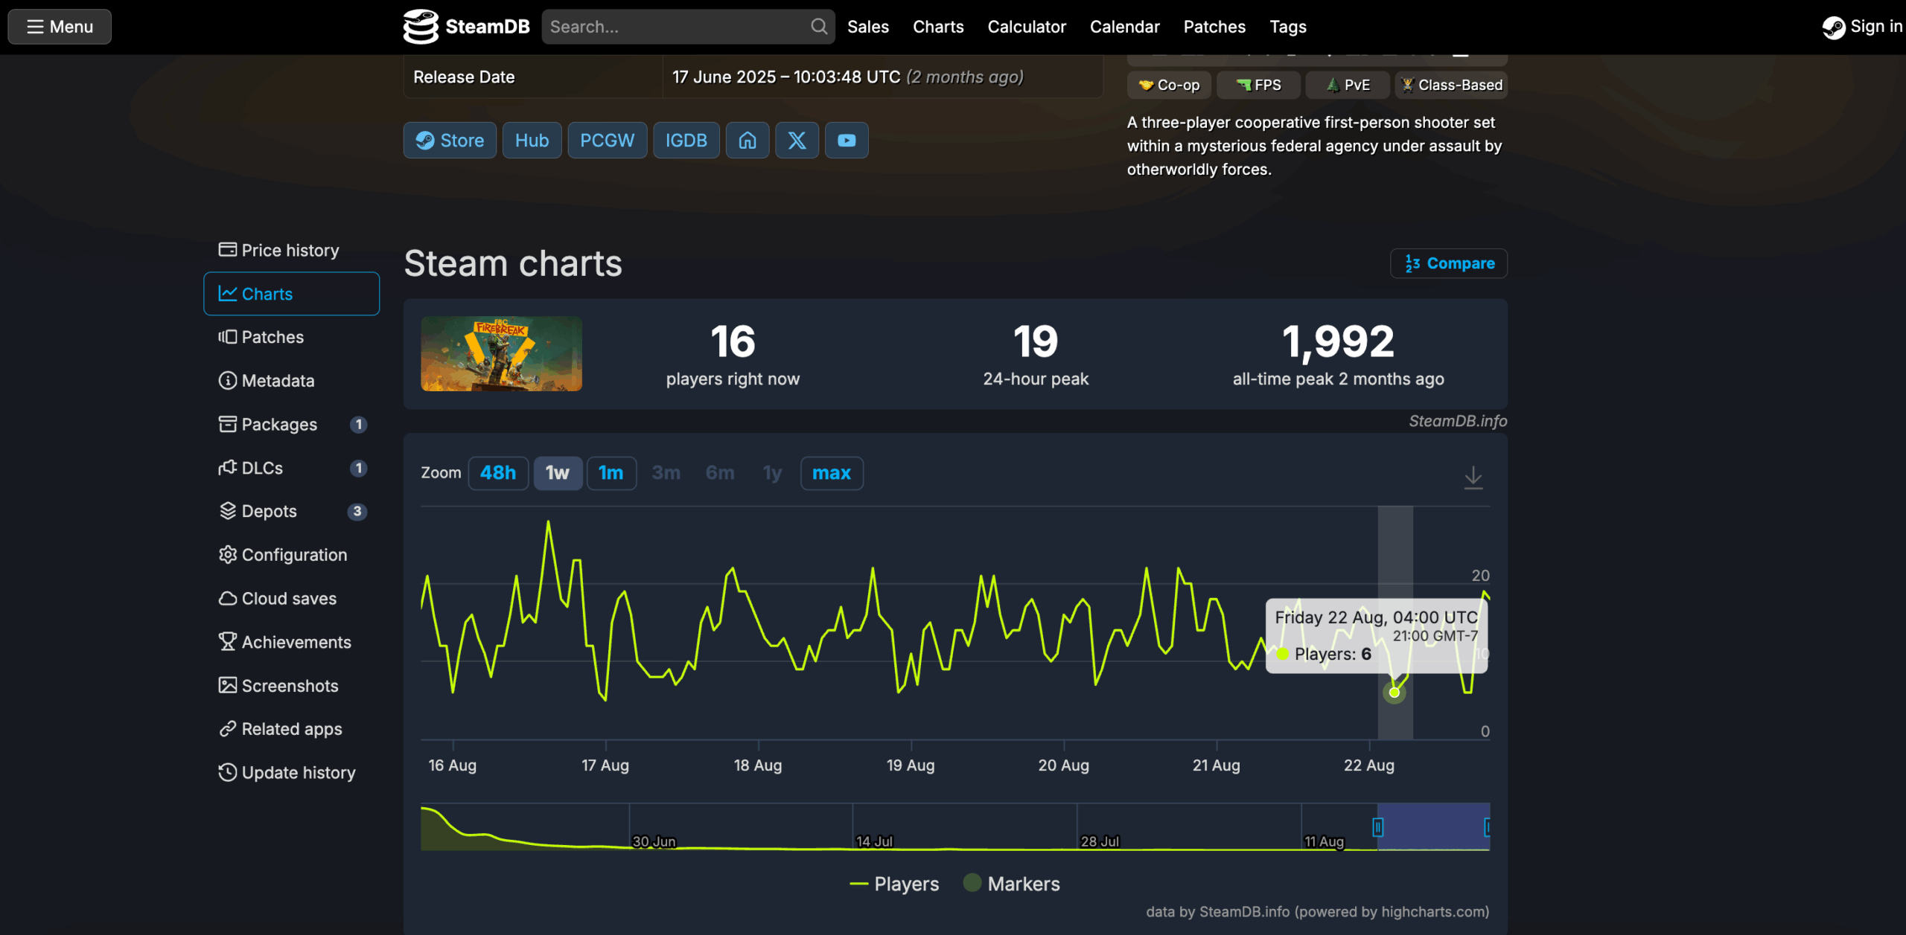
Task: Open the Calculator nav item
Action: click(x=1027, y=27)
